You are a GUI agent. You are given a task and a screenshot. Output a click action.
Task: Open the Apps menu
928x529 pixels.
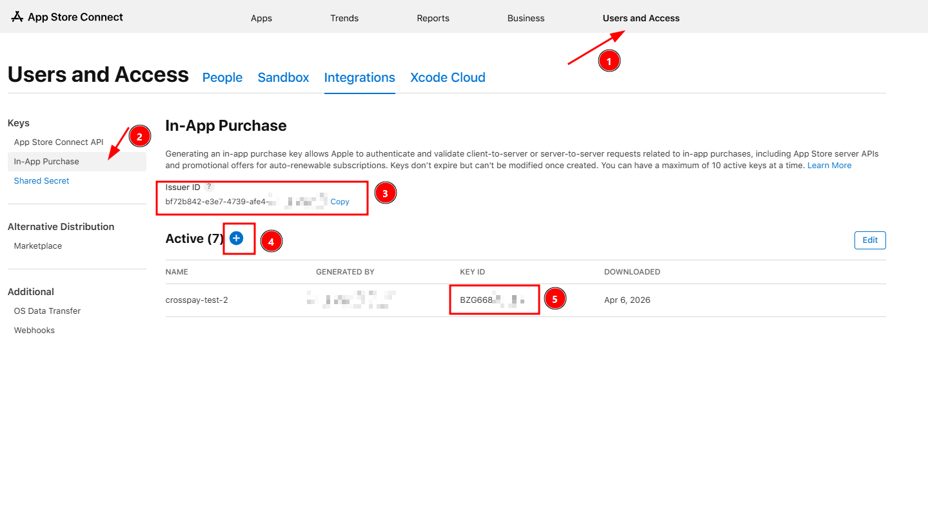coord(261,18)
